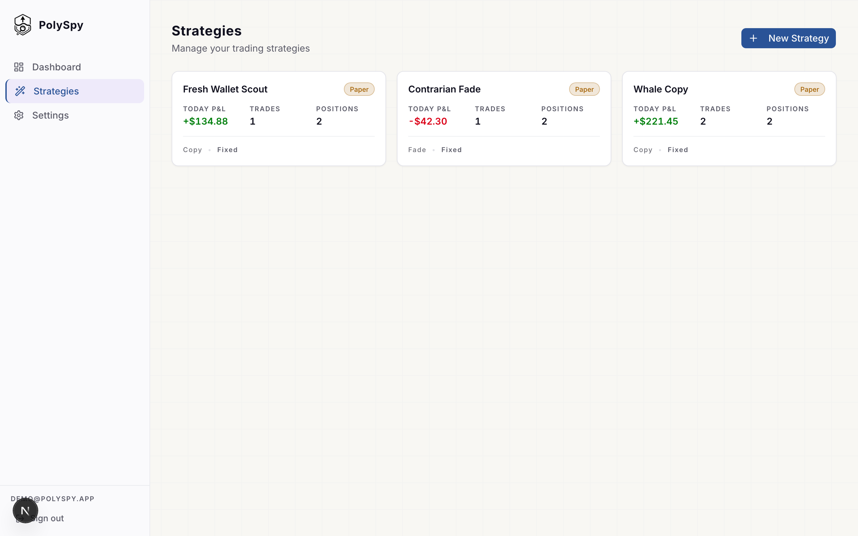This screenshot has height=536, width=858.
Task: Click the -$42.30 P&L value
Action: (428, 121)
